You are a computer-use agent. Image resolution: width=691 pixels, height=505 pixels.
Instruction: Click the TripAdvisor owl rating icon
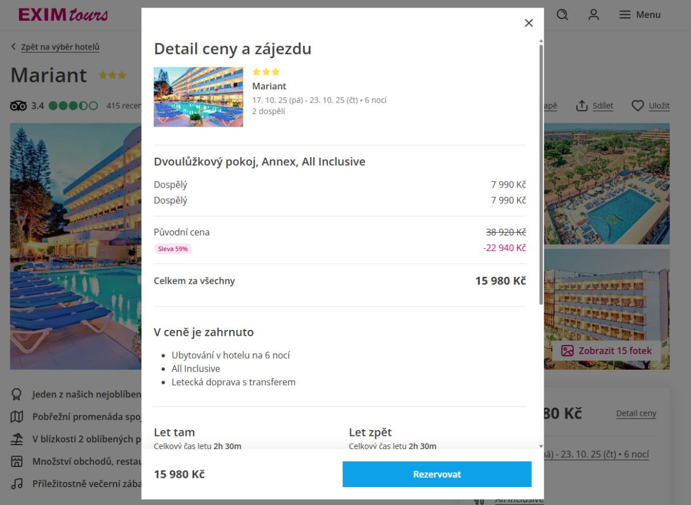click(x=18, y=106)
